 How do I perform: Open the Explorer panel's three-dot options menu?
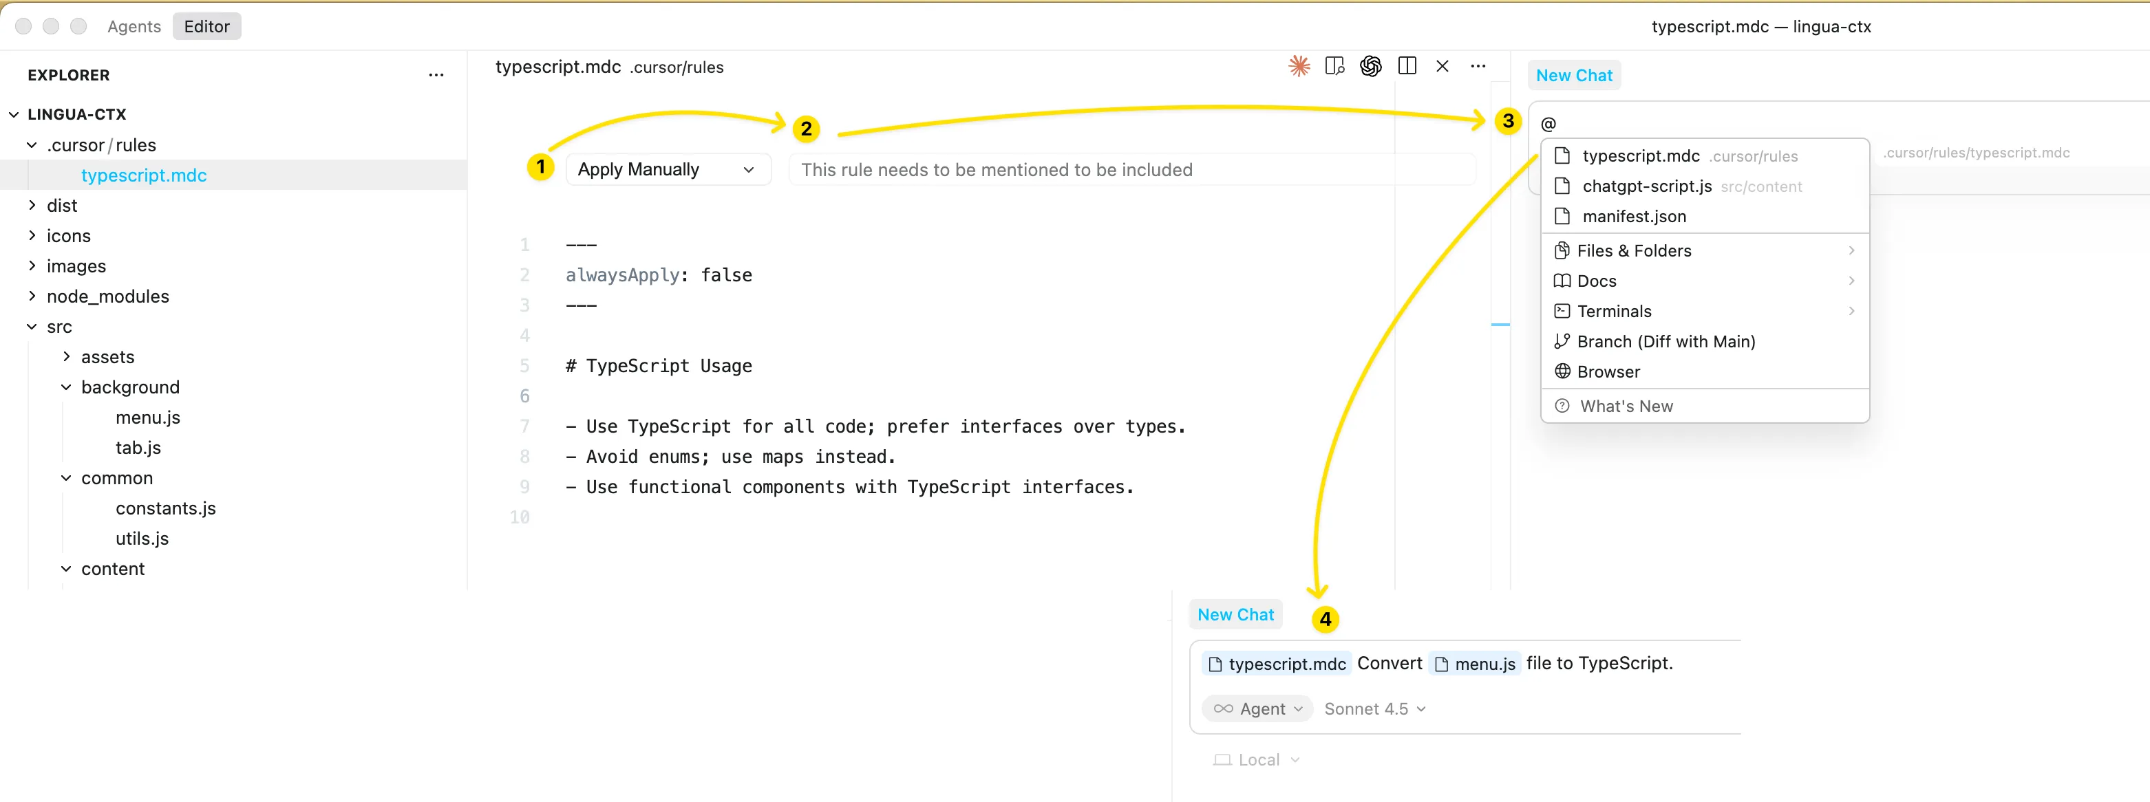436,75
